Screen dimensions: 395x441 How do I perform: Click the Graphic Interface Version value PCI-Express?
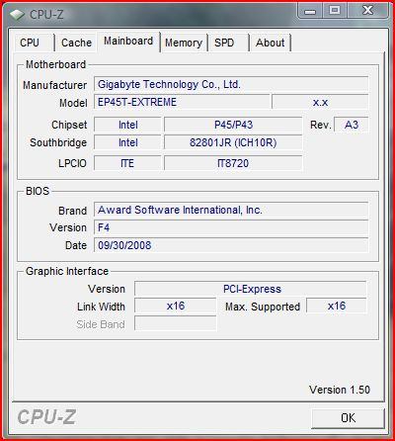click(251, 289)
